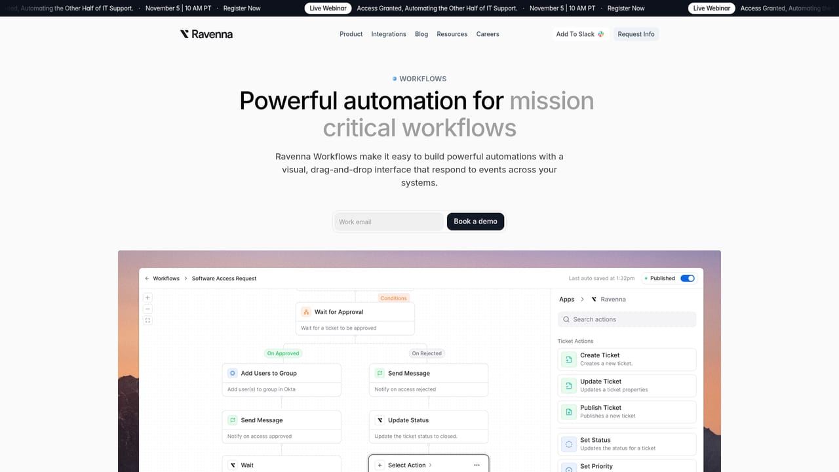839x472 pixels.
Task: Click the Ravenna icon on Update Status node
Action: pyautogui.click(x=380, y=420)
